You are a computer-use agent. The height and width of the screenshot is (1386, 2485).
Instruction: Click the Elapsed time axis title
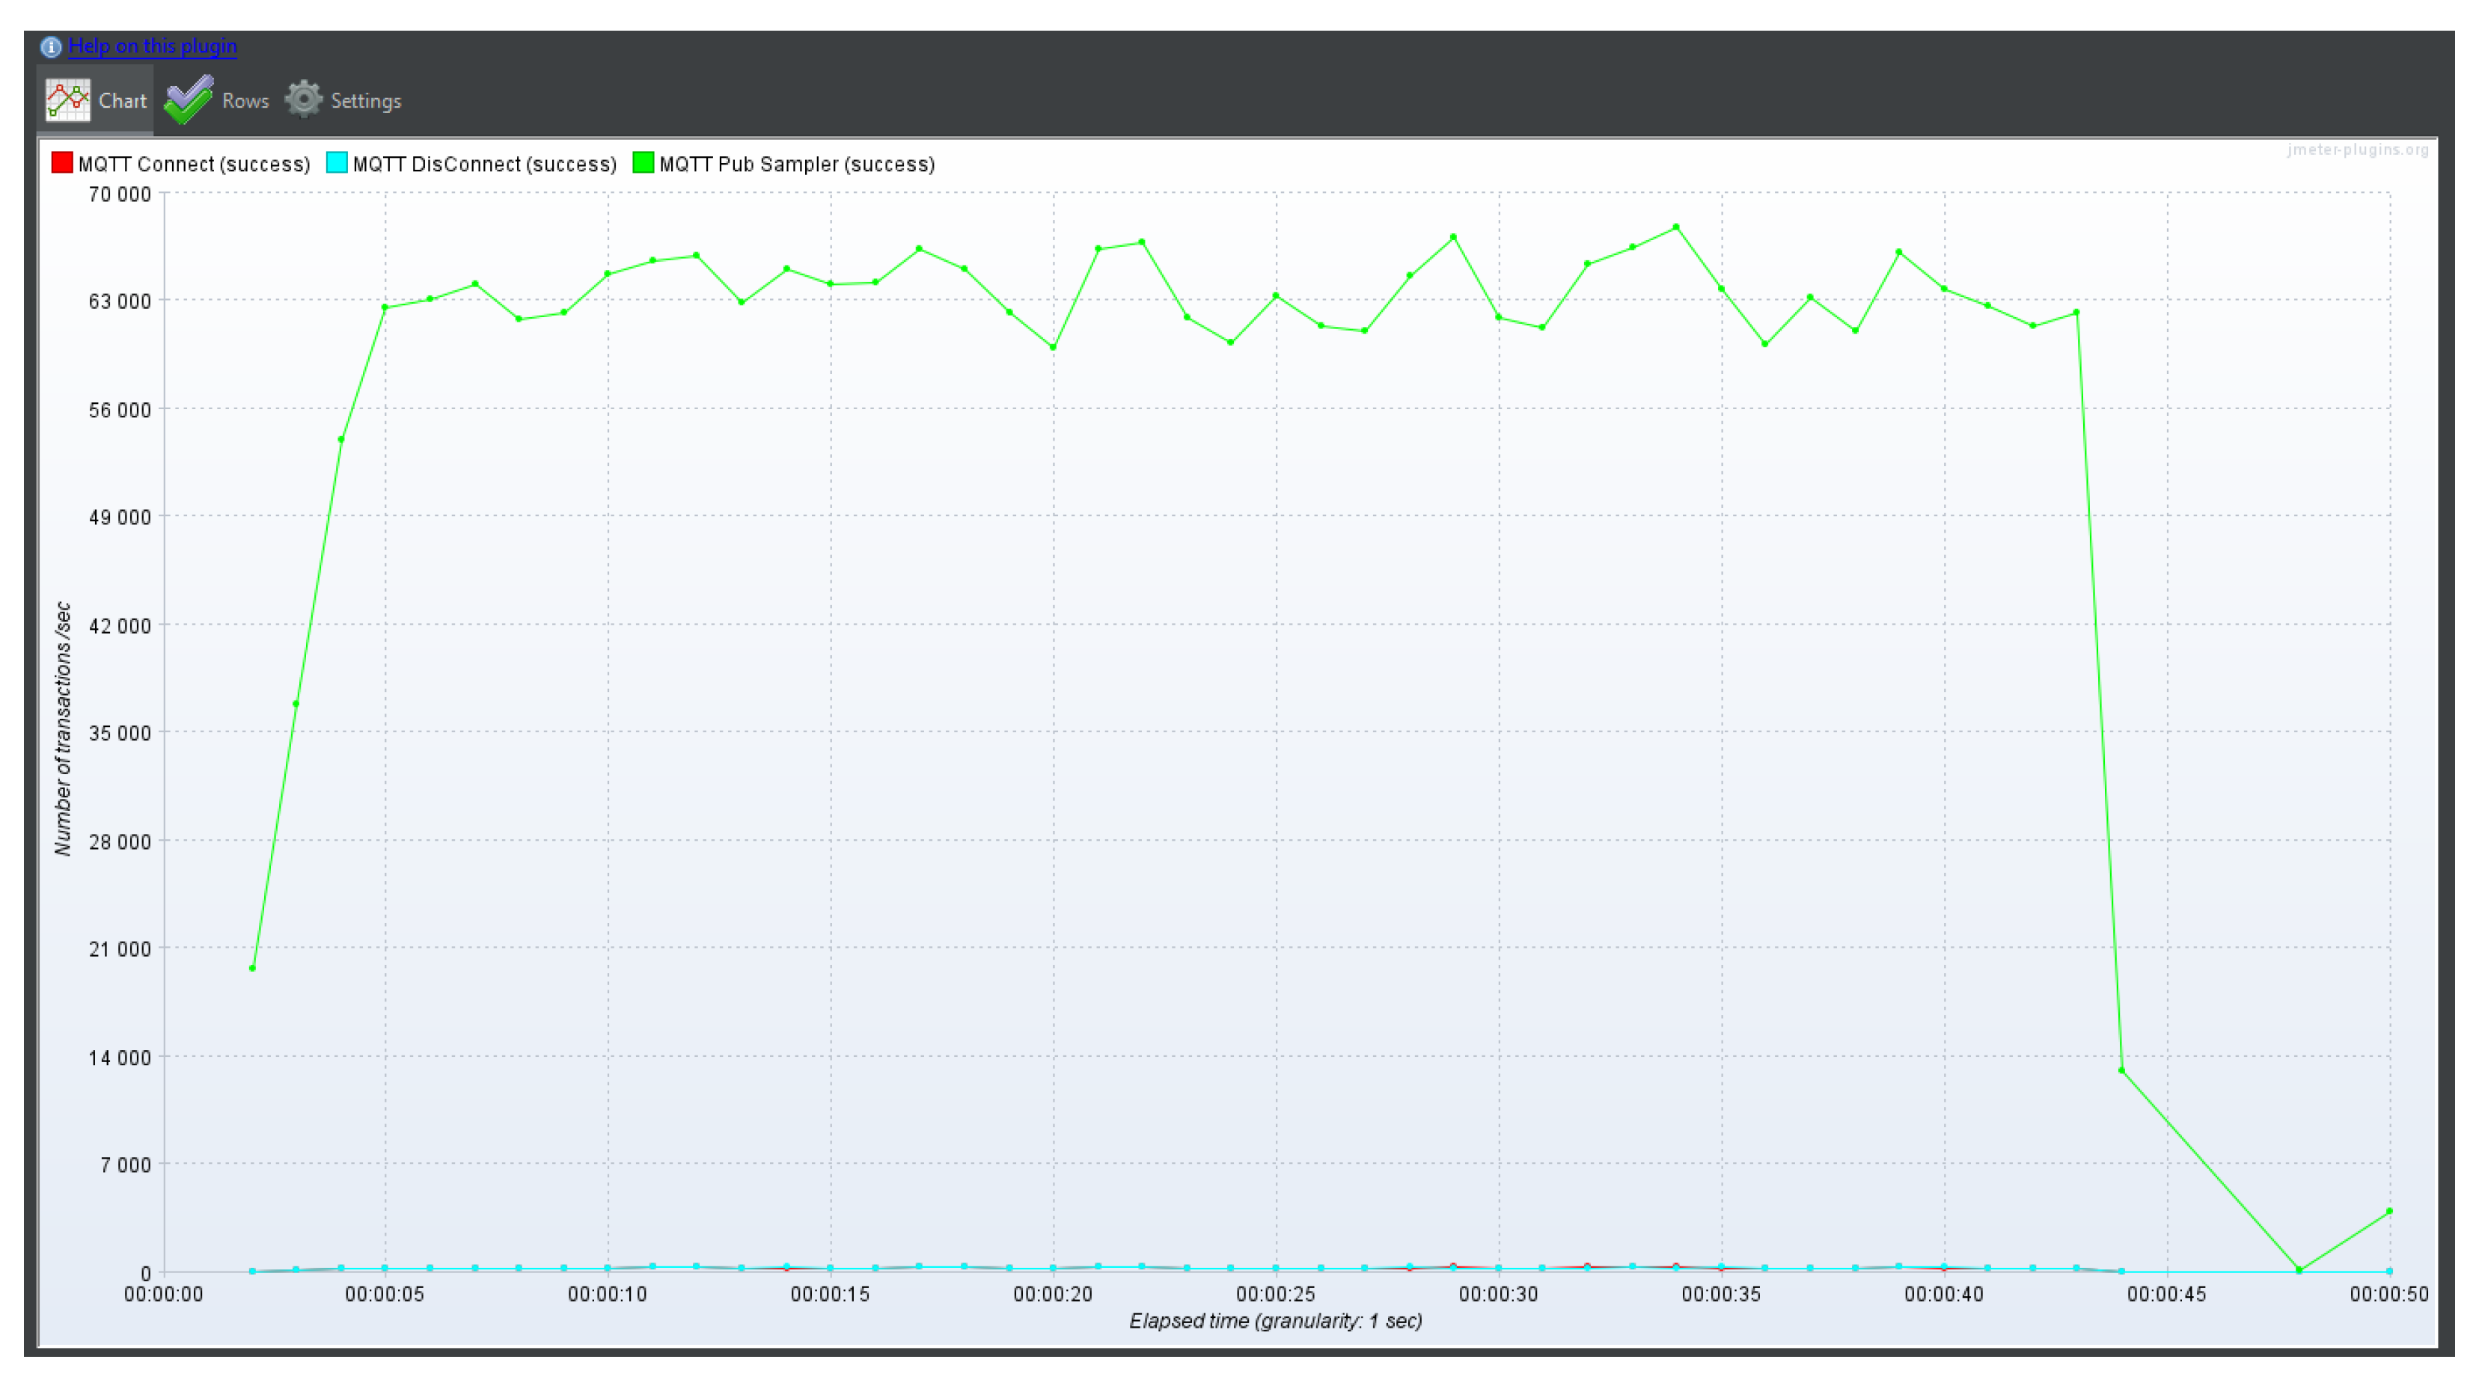pyautogui.click(x=1275, y=1320)
